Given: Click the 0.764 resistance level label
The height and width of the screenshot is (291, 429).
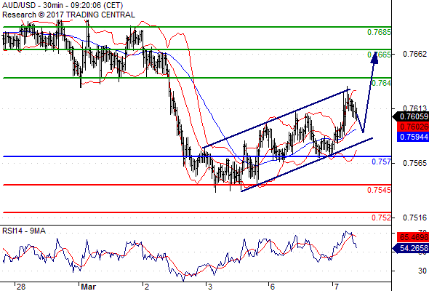Looking at the screenshot, I should point(382,83).
